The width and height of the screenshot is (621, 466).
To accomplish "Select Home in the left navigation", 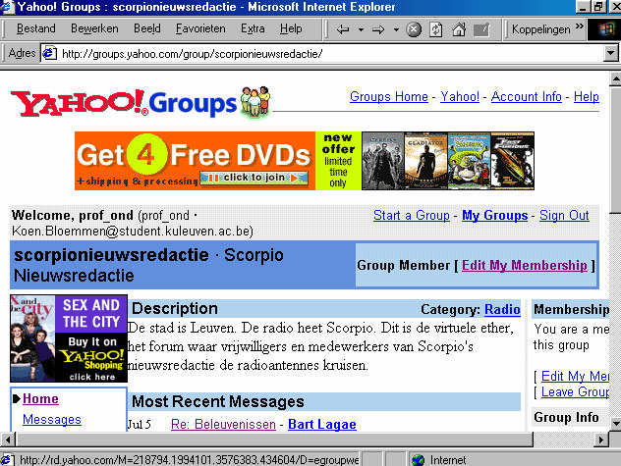I will (40, 398).
